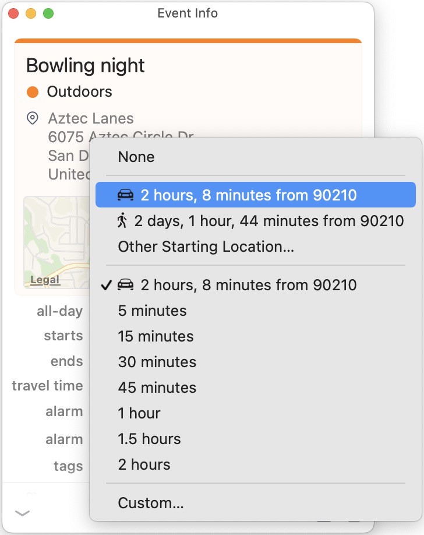Open the Legal link on the map
This screenshot has width=424, height=535.
(45, 280)
